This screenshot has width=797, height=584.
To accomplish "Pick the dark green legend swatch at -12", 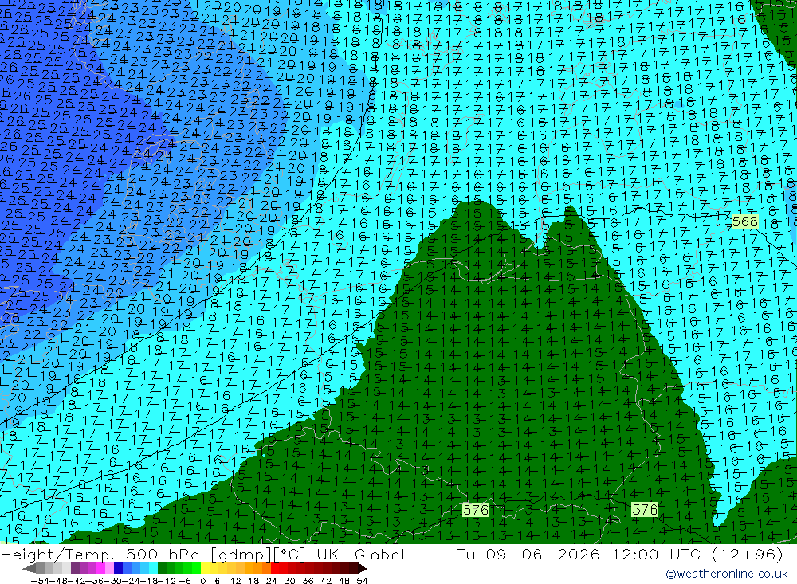I will tap(162, 569).
